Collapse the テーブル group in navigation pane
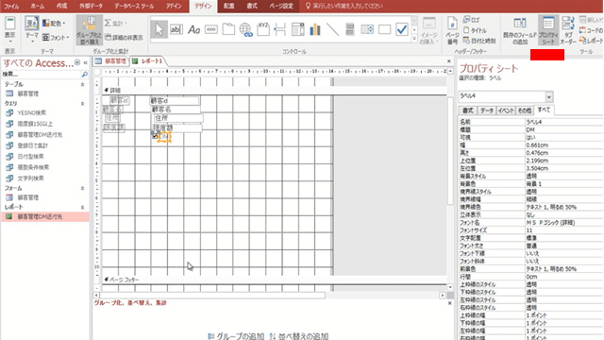 (x=82, y=84)
